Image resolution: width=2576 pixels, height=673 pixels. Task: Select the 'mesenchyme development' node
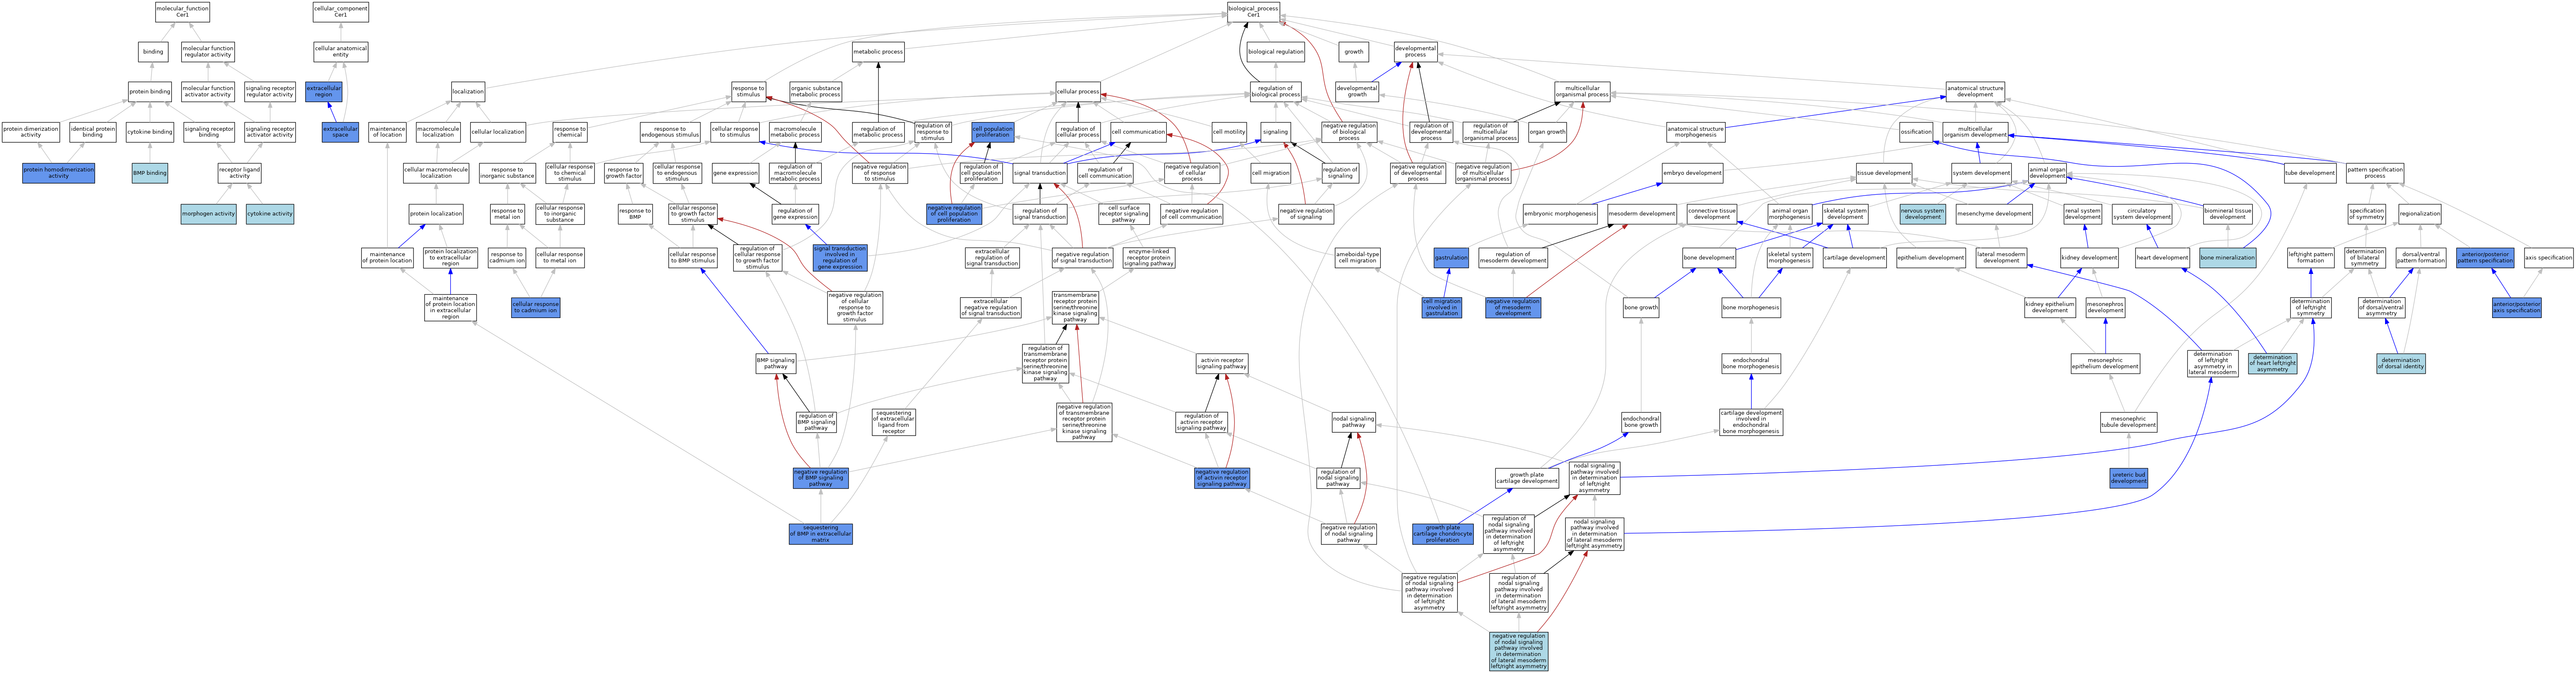1994,214
